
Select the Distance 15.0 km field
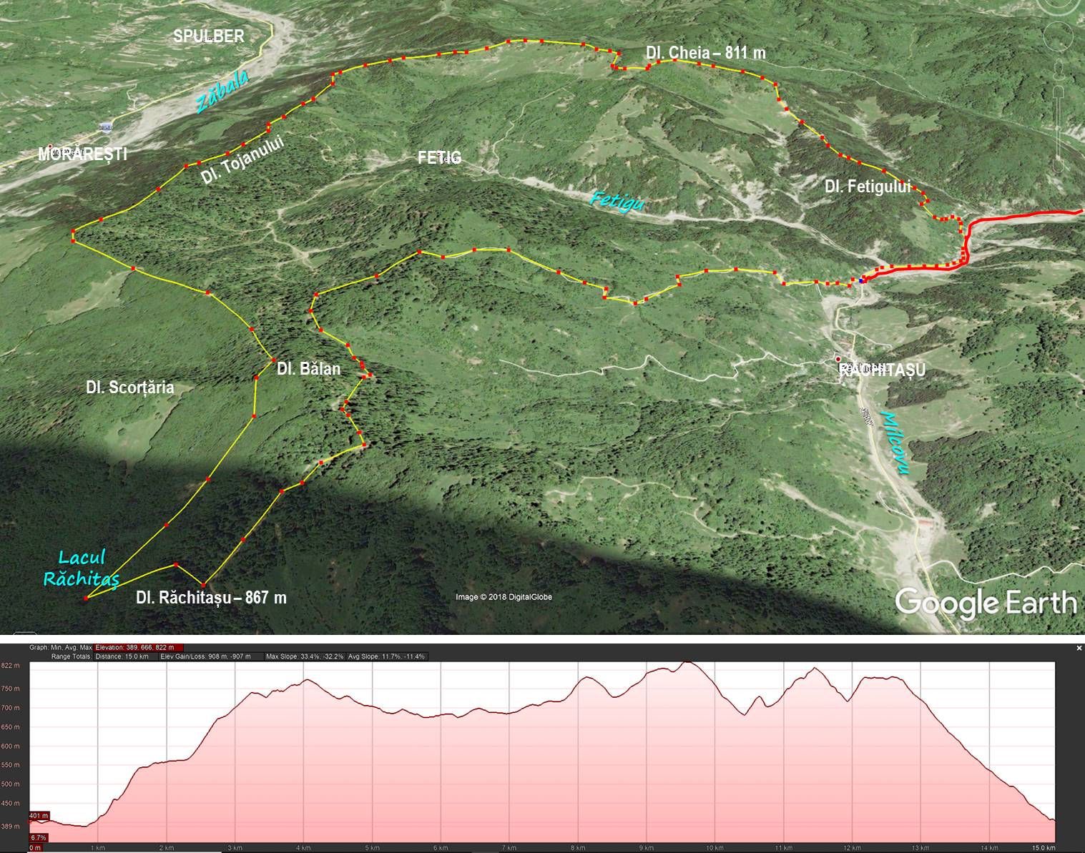(x=122, y=656)
